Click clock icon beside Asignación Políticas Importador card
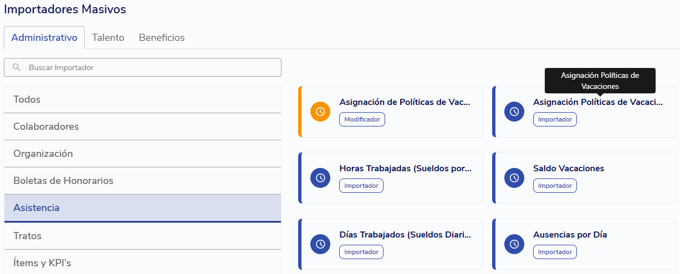The width and height of the screenshot is (680, 274). [x=514, y=112]
